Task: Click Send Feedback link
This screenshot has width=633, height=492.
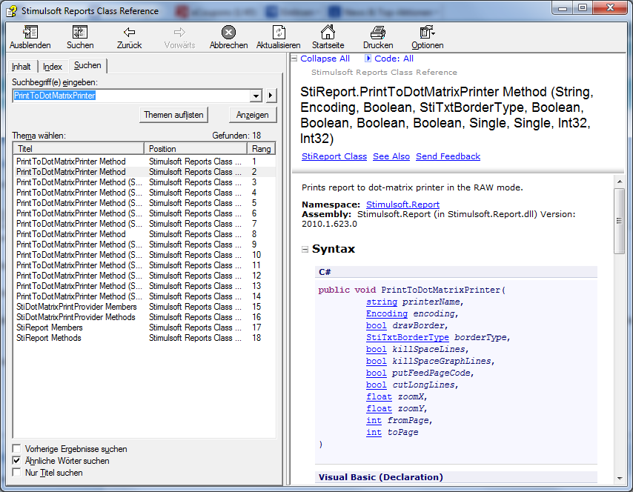Action: [448, 156]
